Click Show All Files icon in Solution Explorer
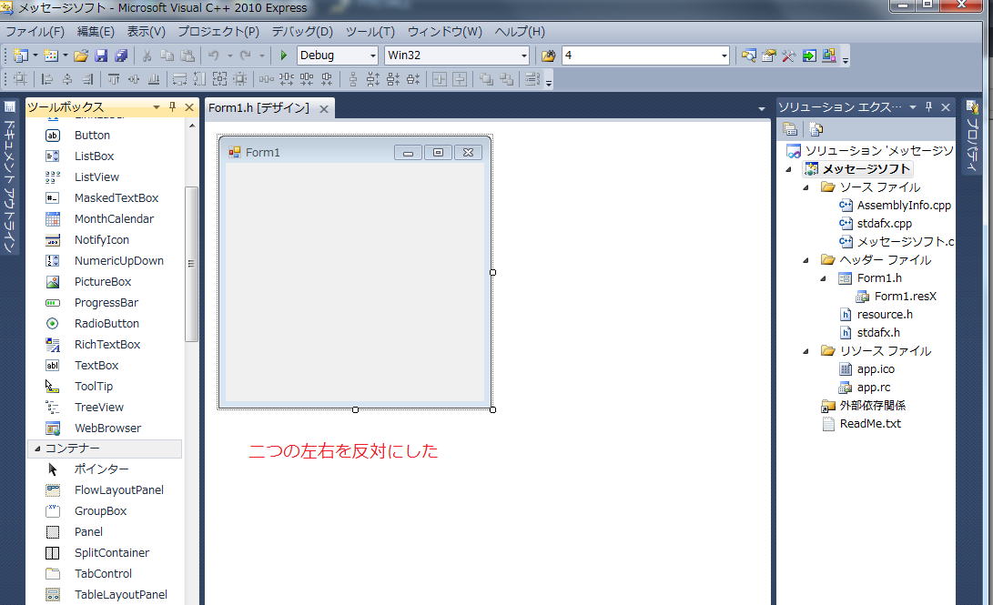The image size is (993, 605). point(816,129)
